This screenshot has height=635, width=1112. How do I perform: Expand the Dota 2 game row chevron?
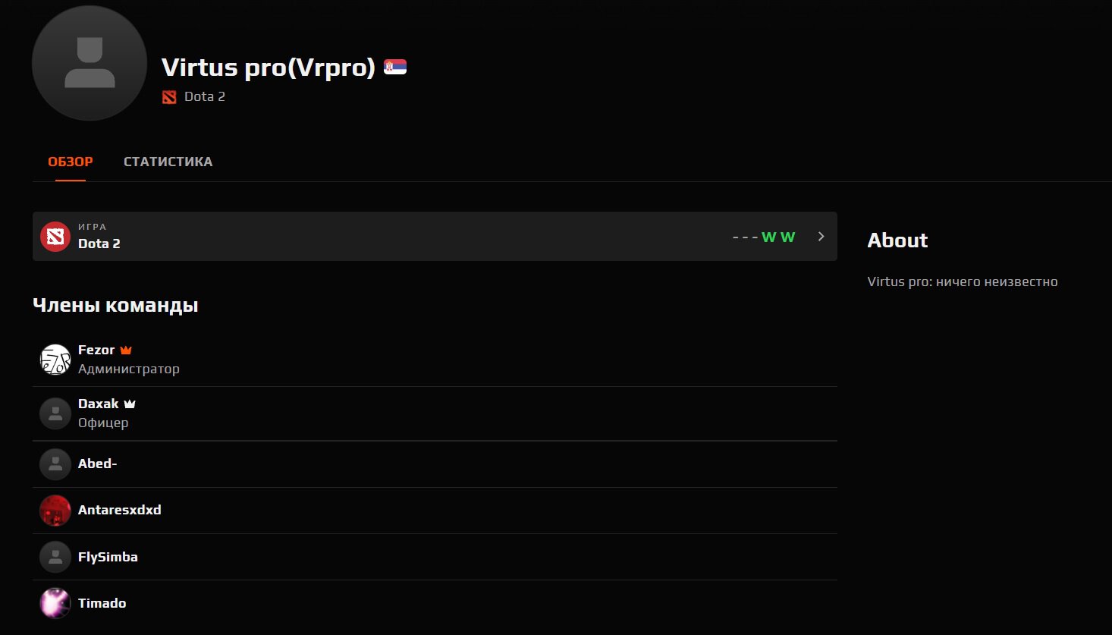click(x=821, y=237)
